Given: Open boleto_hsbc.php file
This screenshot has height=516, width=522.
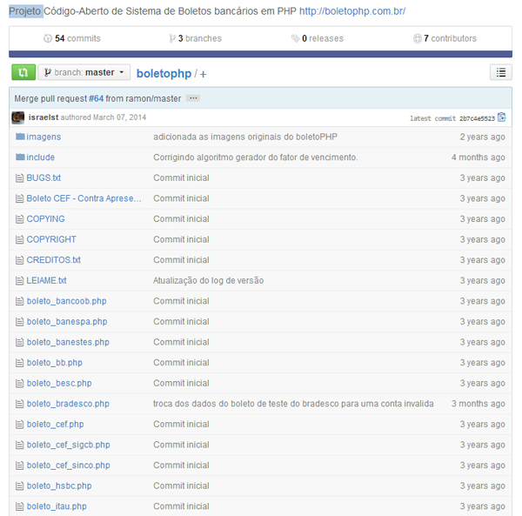Looking at the screenshot, I should click(x=59, y=486).
